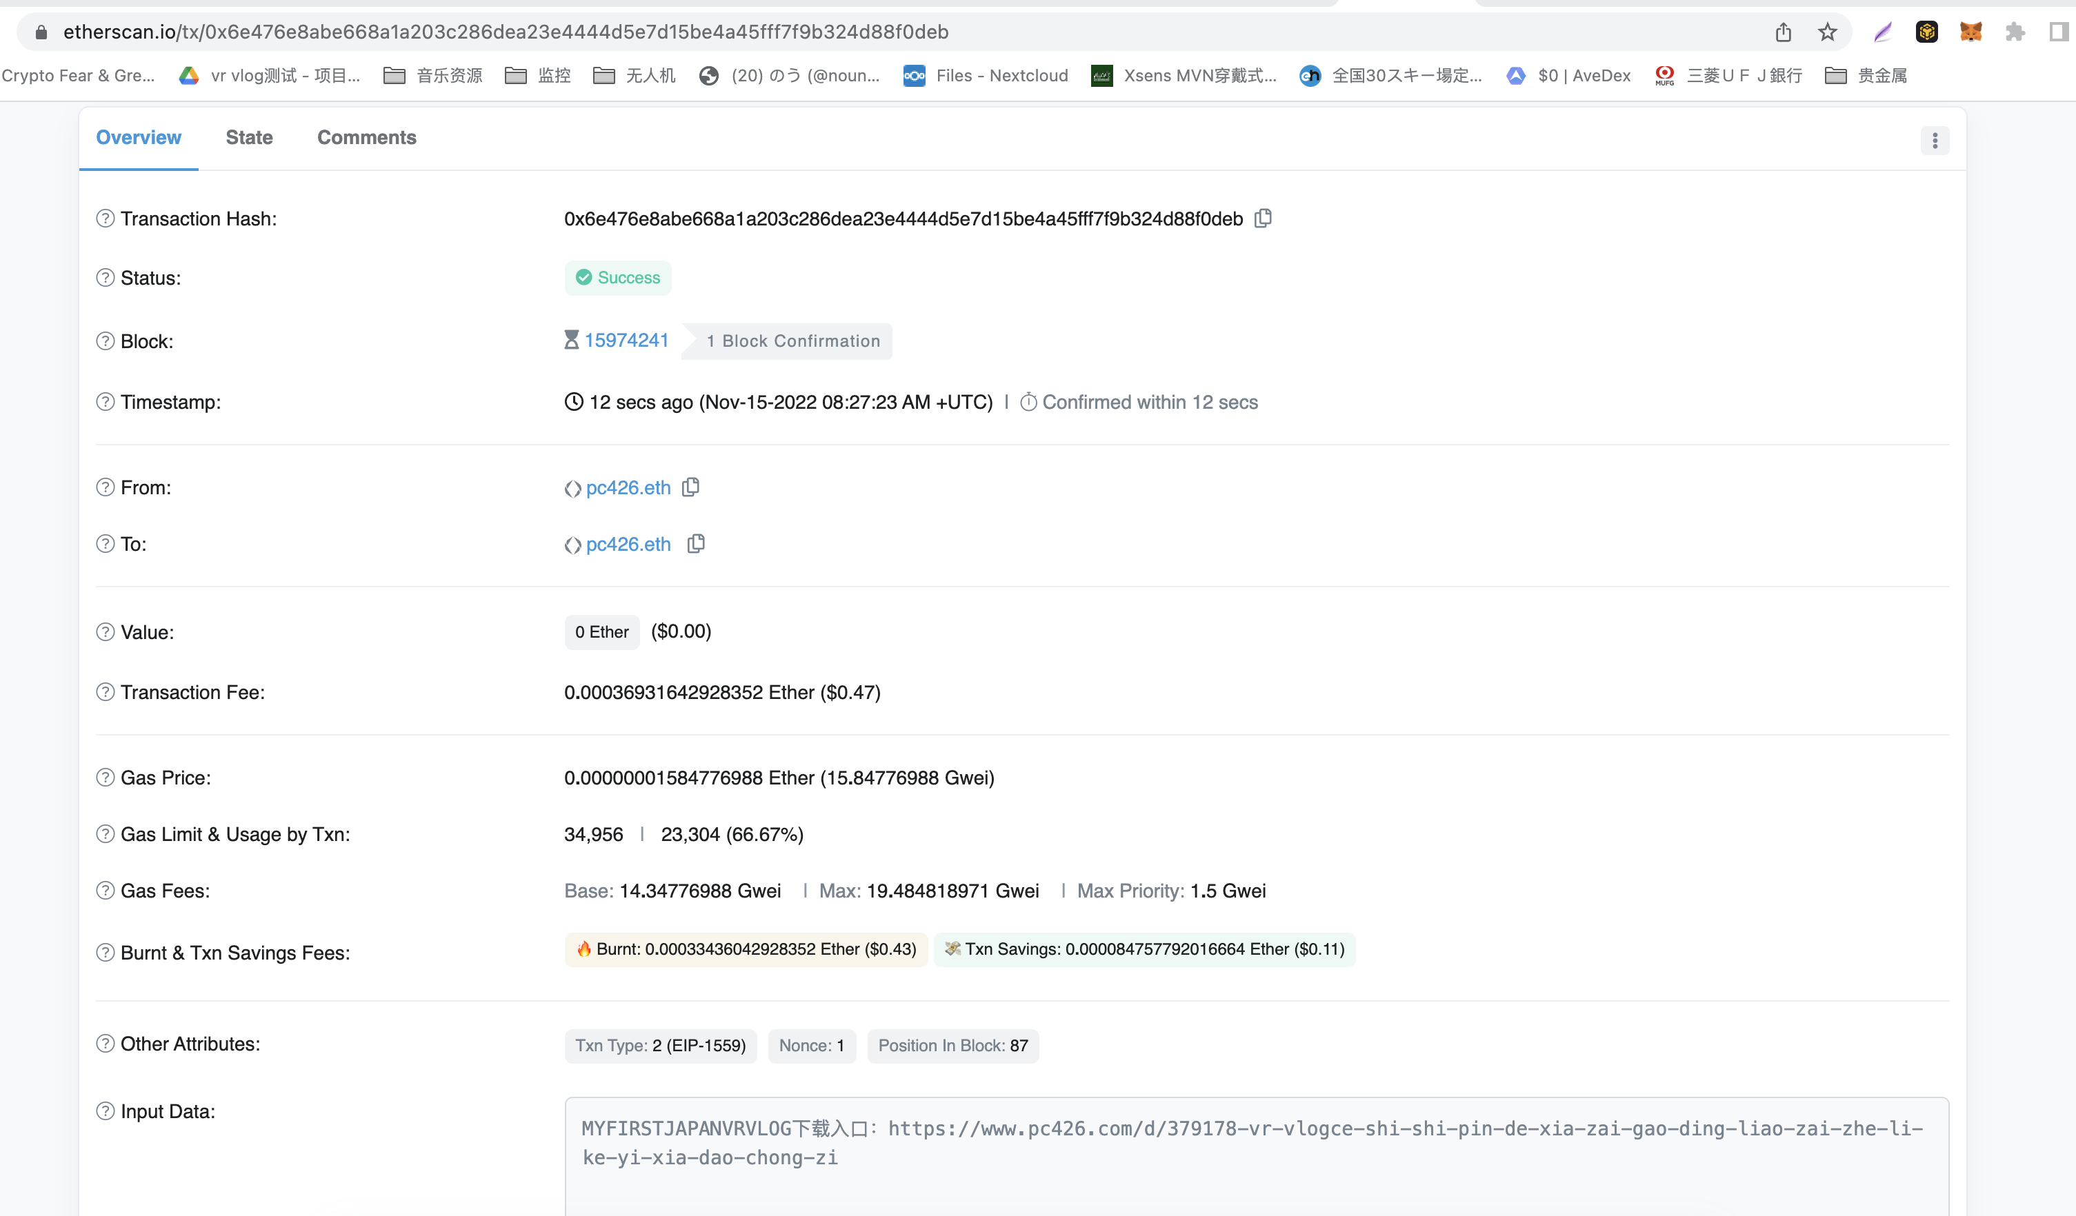Click the Timestamp help icon
The width and height of the screenshot is (2076, 1216).
coord(106,402)
